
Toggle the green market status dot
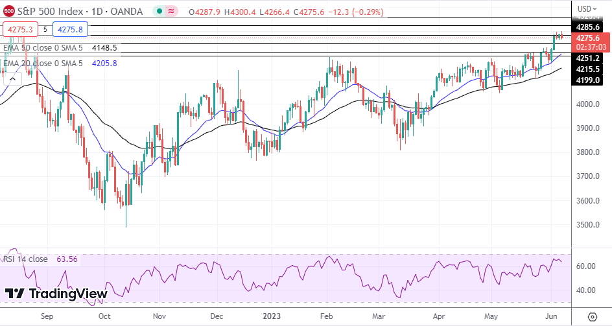pyautogui.click(x=159, y=12)
